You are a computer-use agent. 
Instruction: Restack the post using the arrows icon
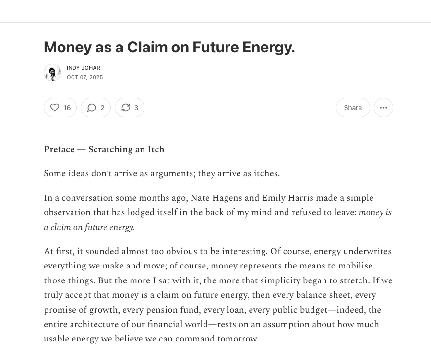(x=126, y=108)
